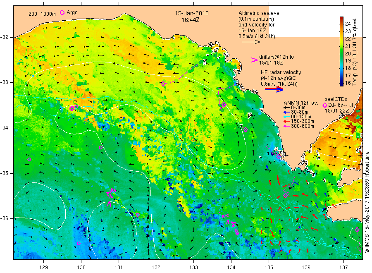The height and width of the screenshot is (273, 372).
Task: Click the 'drifters@12h to' legend text
Action: pos(277,57)
